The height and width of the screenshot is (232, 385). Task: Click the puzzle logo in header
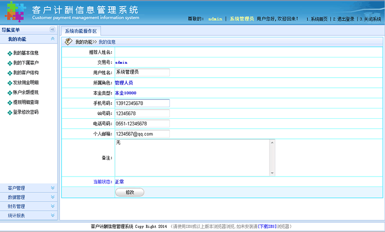point(14,12)
